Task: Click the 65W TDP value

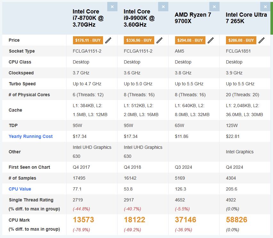Action: (x=180, y=126)
